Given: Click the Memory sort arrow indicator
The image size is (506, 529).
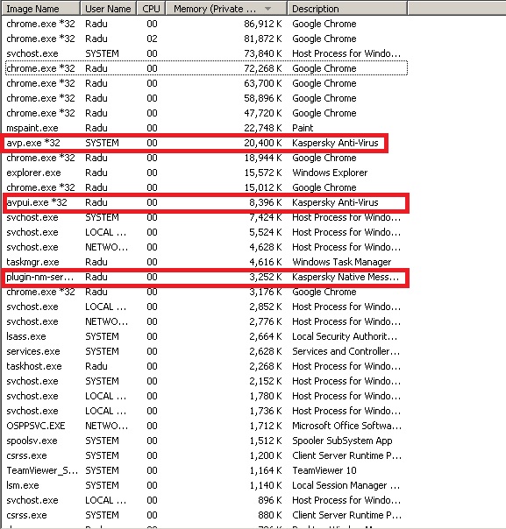Looking at the screenshot, I should (267, 9).
